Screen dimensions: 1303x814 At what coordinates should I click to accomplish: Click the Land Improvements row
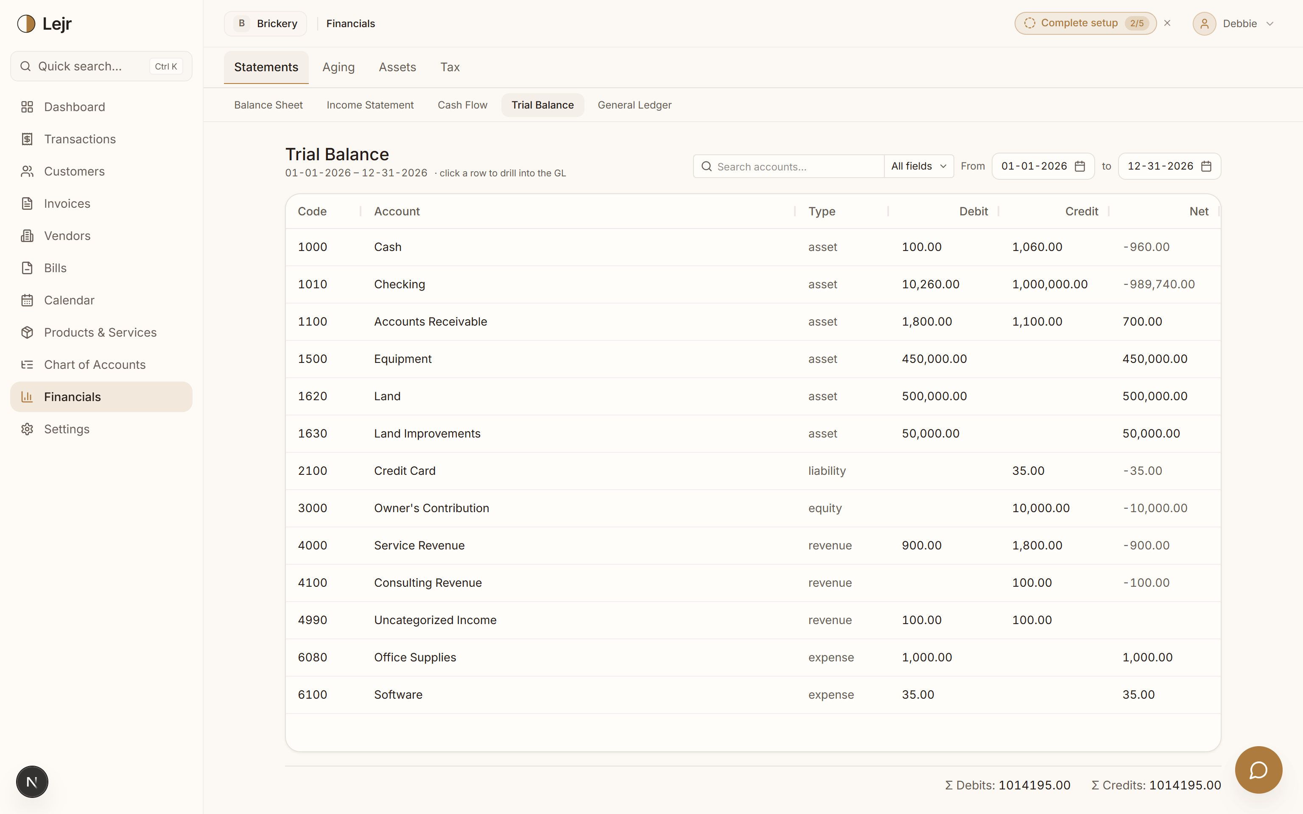[753, 433]
